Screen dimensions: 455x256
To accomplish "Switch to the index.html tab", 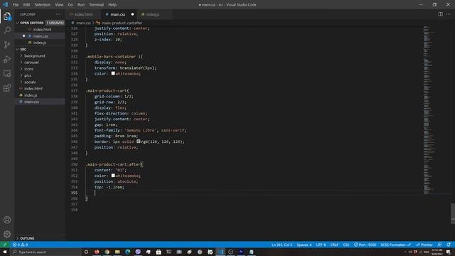I will [84, 14].
